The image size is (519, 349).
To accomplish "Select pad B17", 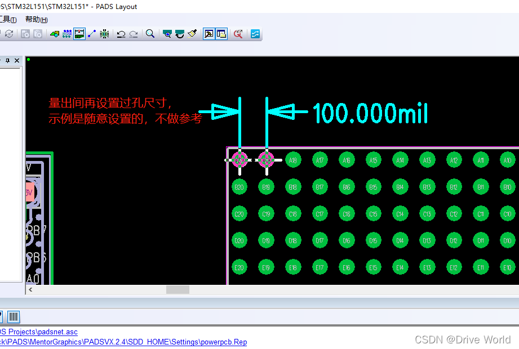I will pos(320,187).
